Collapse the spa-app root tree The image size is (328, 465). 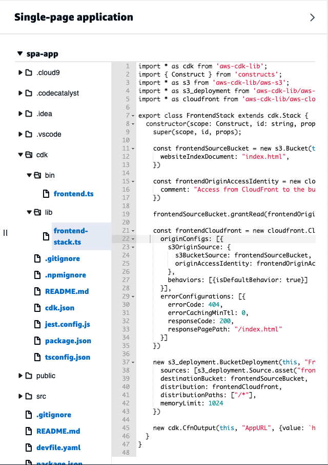(19, 53)
